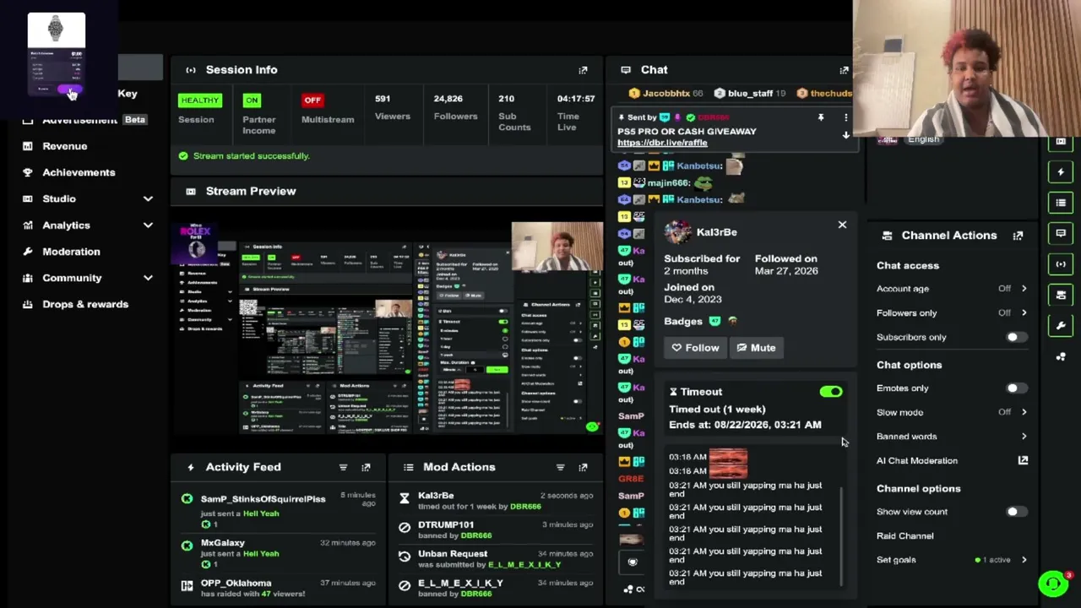The image size is (1081, 608).
Task: Click chat bubble icon in right sidebar
Action: coord(1061,233)
